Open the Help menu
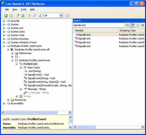Screen dimensions: 146x135 [x=32, y=10]
